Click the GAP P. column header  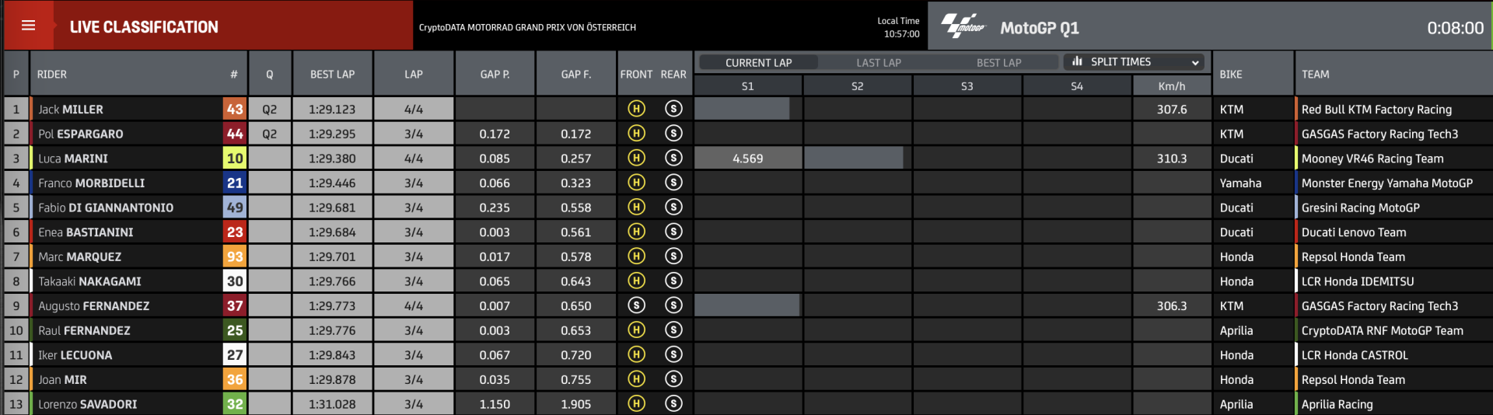495,74
